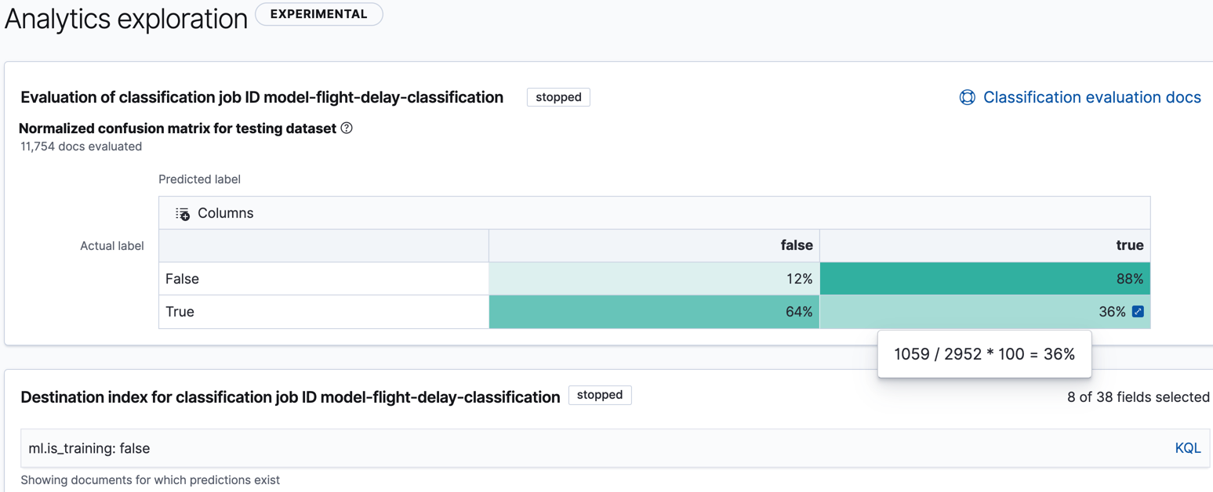Click the false predicted label column header
This screenshot has width=1213, height=492.
tap(796, 245)
